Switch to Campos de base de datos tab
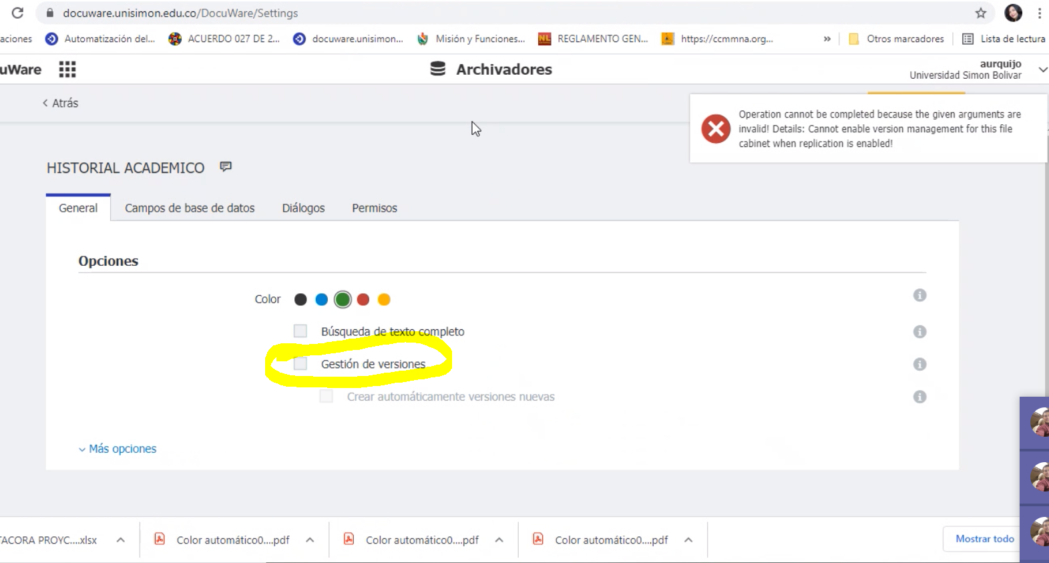 tap(190, 208)
